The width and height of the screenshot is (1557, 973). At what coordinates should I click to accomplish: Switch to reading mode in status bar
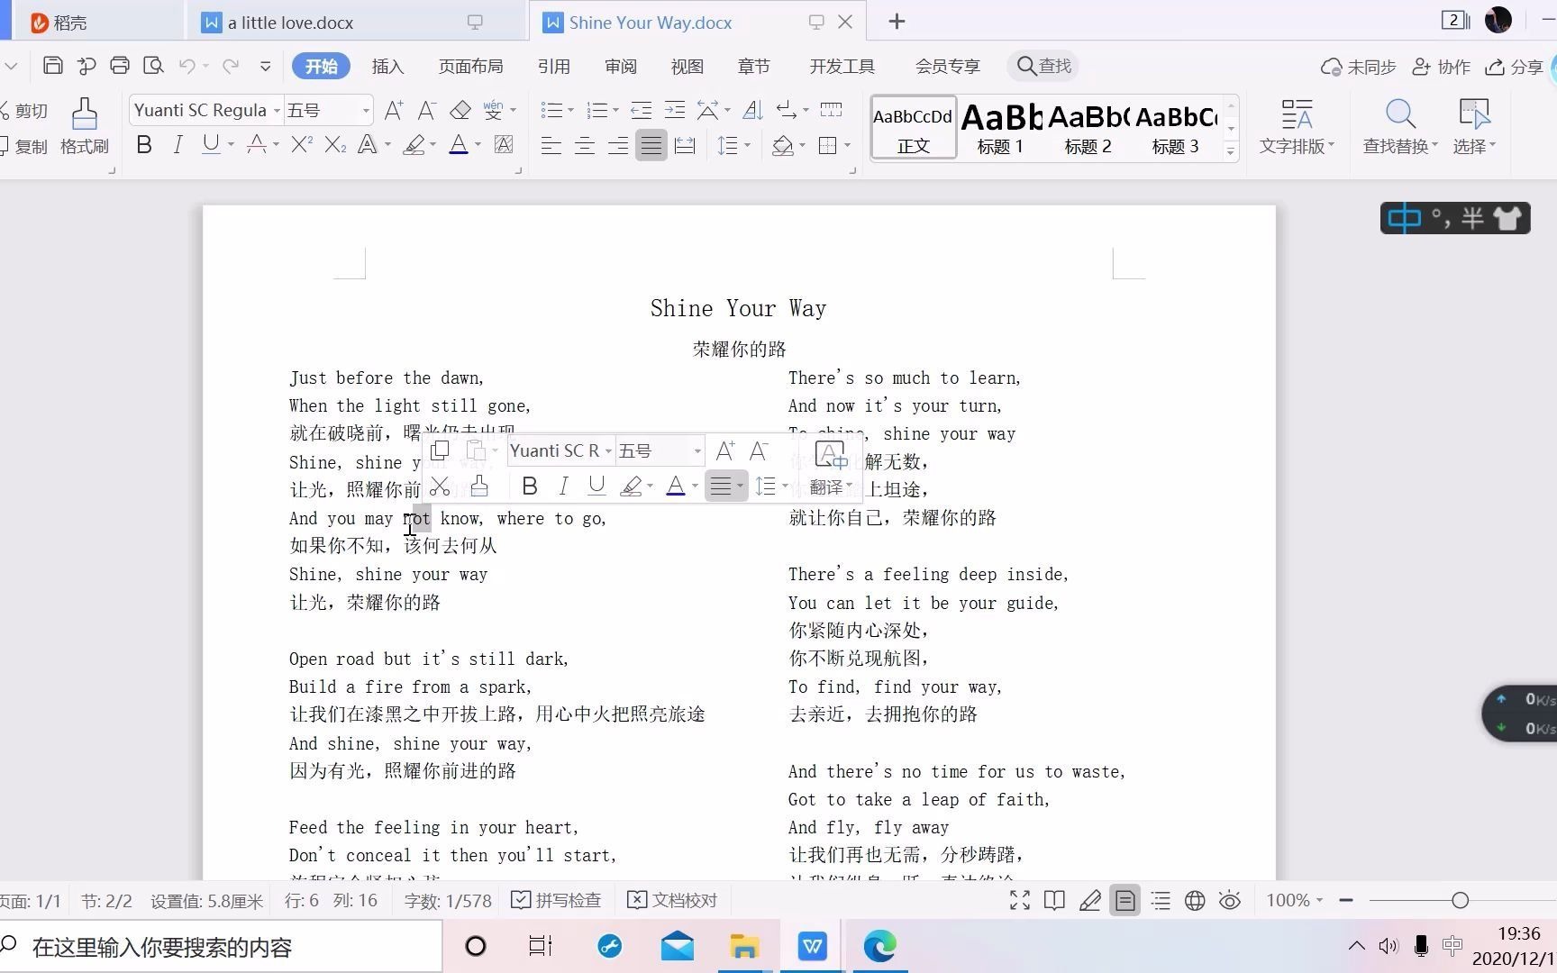(1054, 900)
